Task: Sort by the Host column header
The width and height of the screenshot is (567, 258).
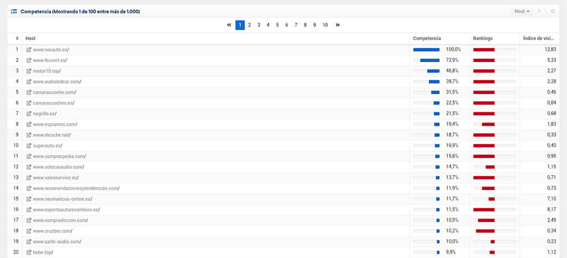Action: tap(30, 38)
